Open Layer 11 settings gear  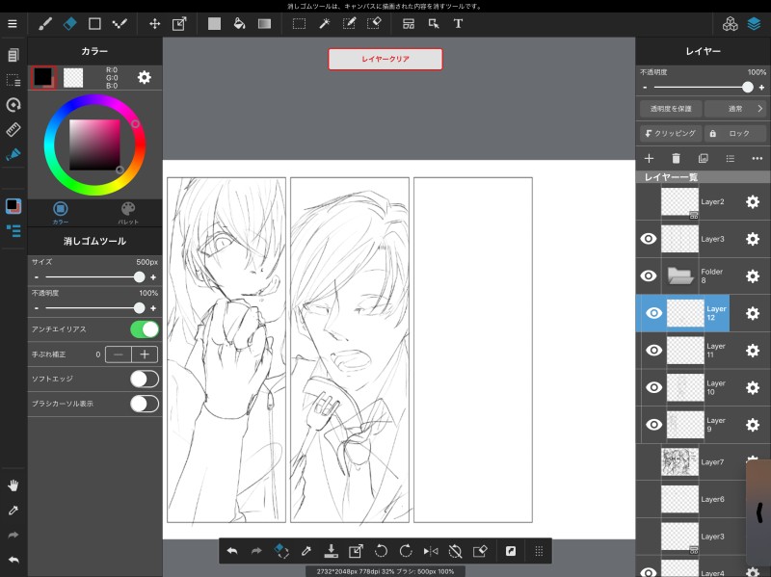(x=753, y=351)
